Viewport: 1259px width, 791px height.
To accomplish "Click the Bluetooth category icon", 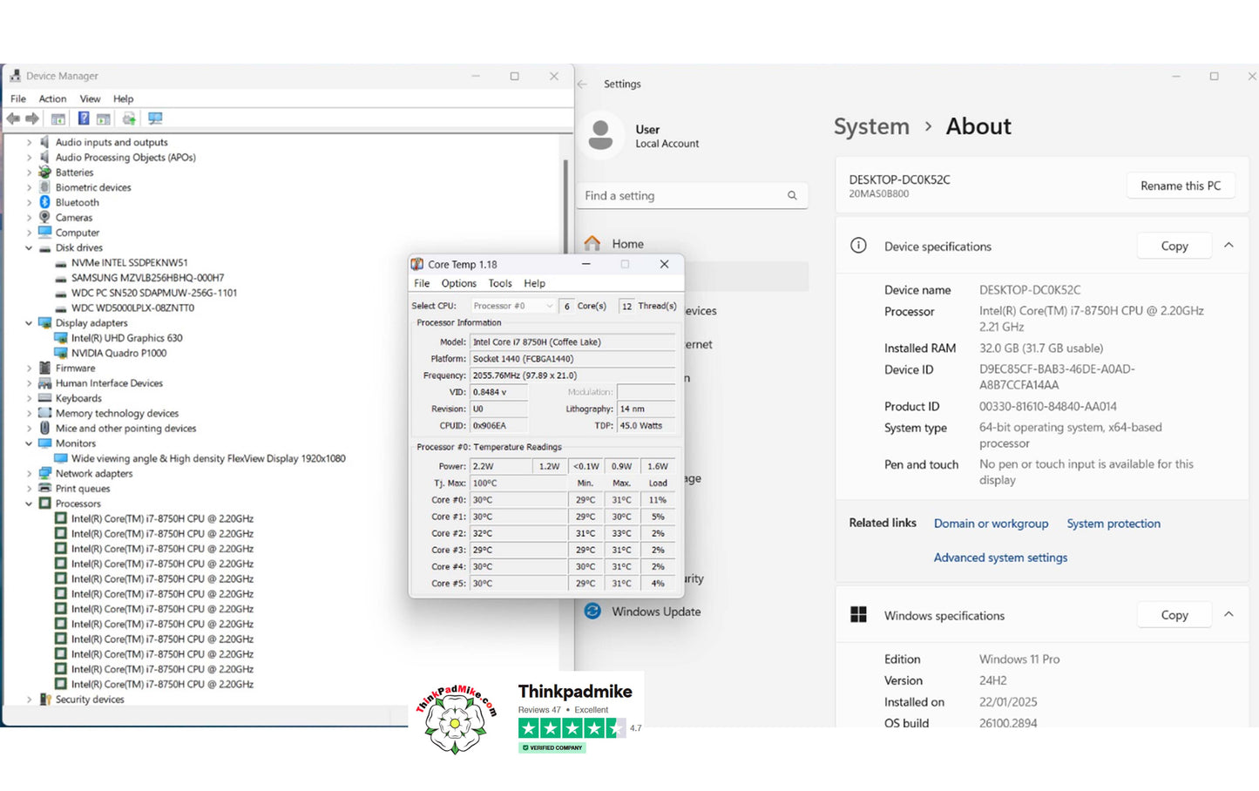I will pos(45,202).
